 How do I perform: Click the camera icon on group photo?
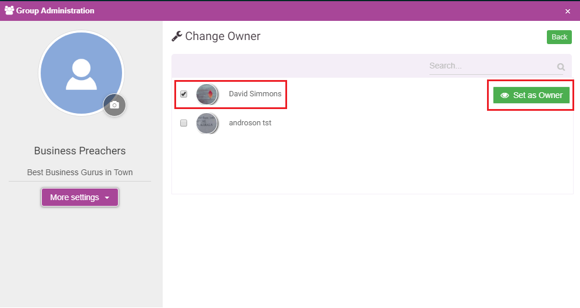coord(114,105)
